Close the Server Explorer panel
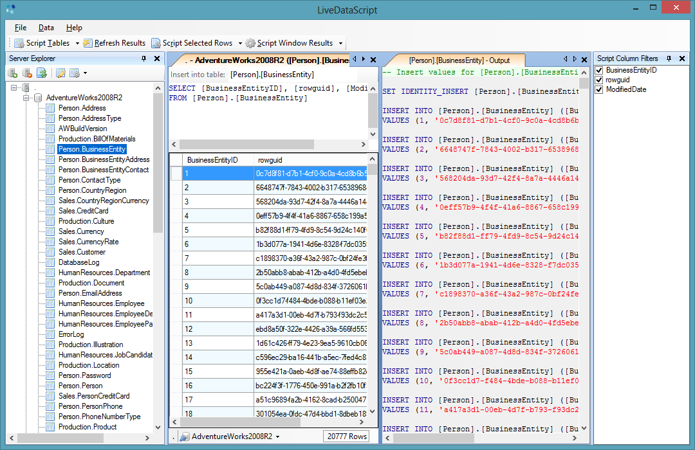695x450 pixels. pos(156,59)
